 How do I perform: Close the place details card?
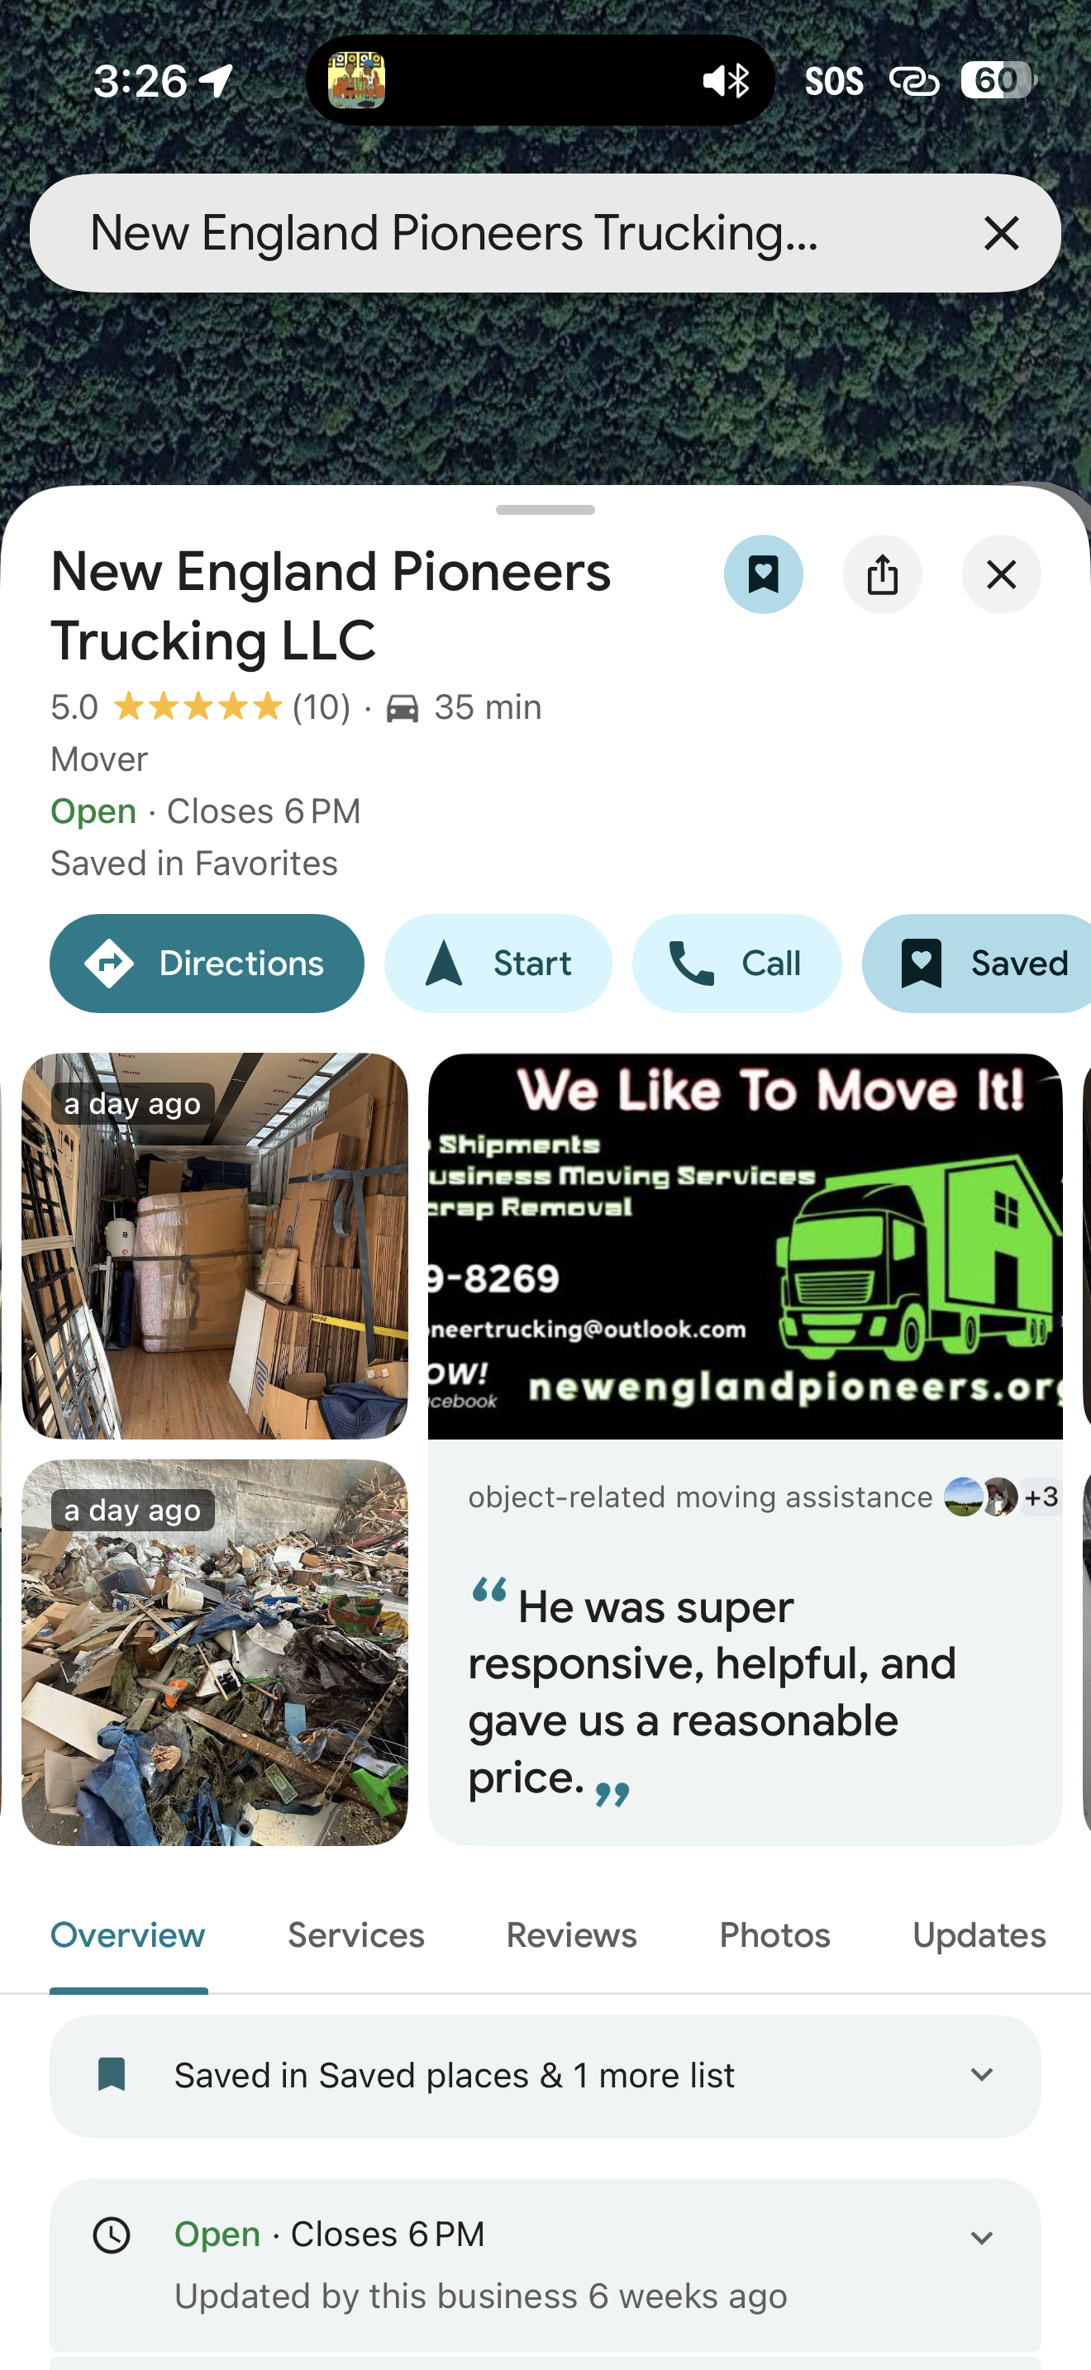tap(1001, 574)
